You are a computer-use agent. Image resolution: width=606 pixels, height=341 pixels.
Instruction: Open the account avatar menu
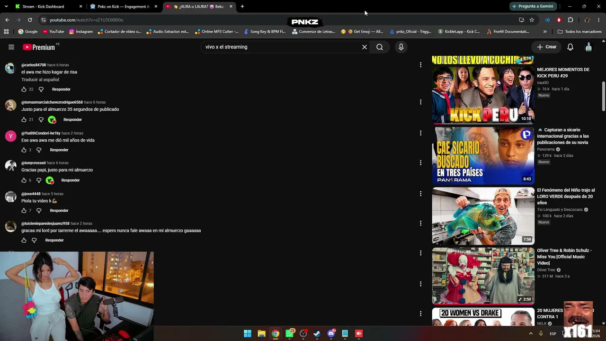pyautogui.click(x=588, y=47)
